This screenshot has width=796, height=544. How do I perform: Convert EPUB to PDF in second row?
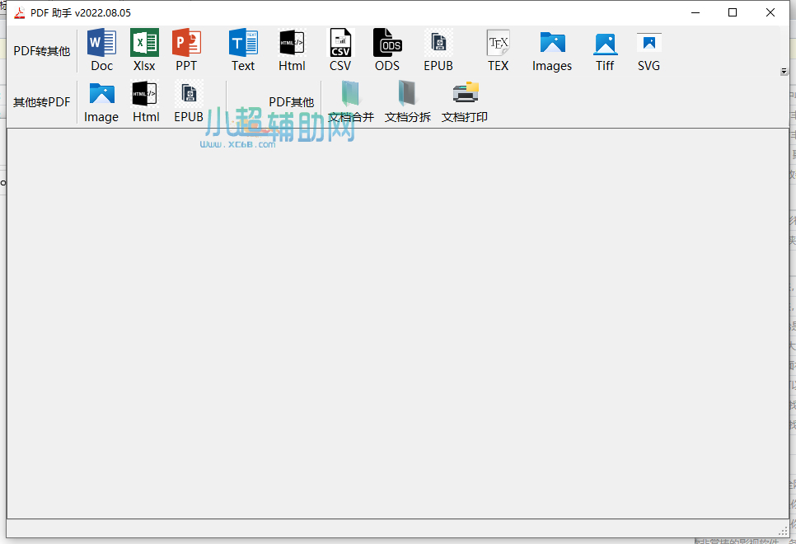(189, 101)
